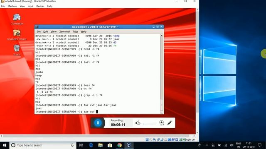Open terminal File menu
266x149 pixels.
(39, 31)
